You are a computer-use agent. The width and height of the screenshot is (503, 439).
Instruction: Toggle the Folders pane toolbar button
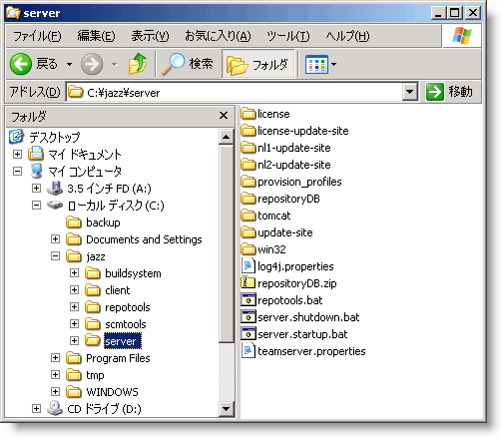coord(258,64)
